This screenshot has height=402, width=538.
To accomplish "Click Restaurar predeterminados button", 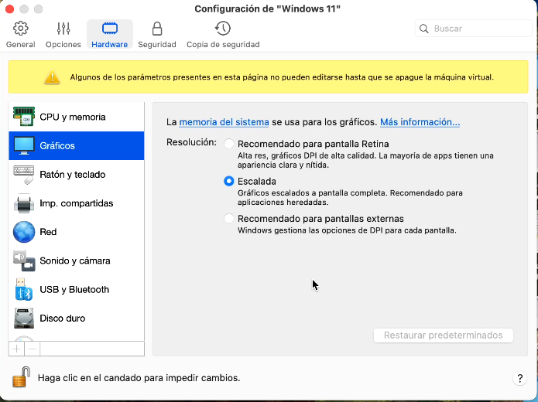I will click(444, 336).
